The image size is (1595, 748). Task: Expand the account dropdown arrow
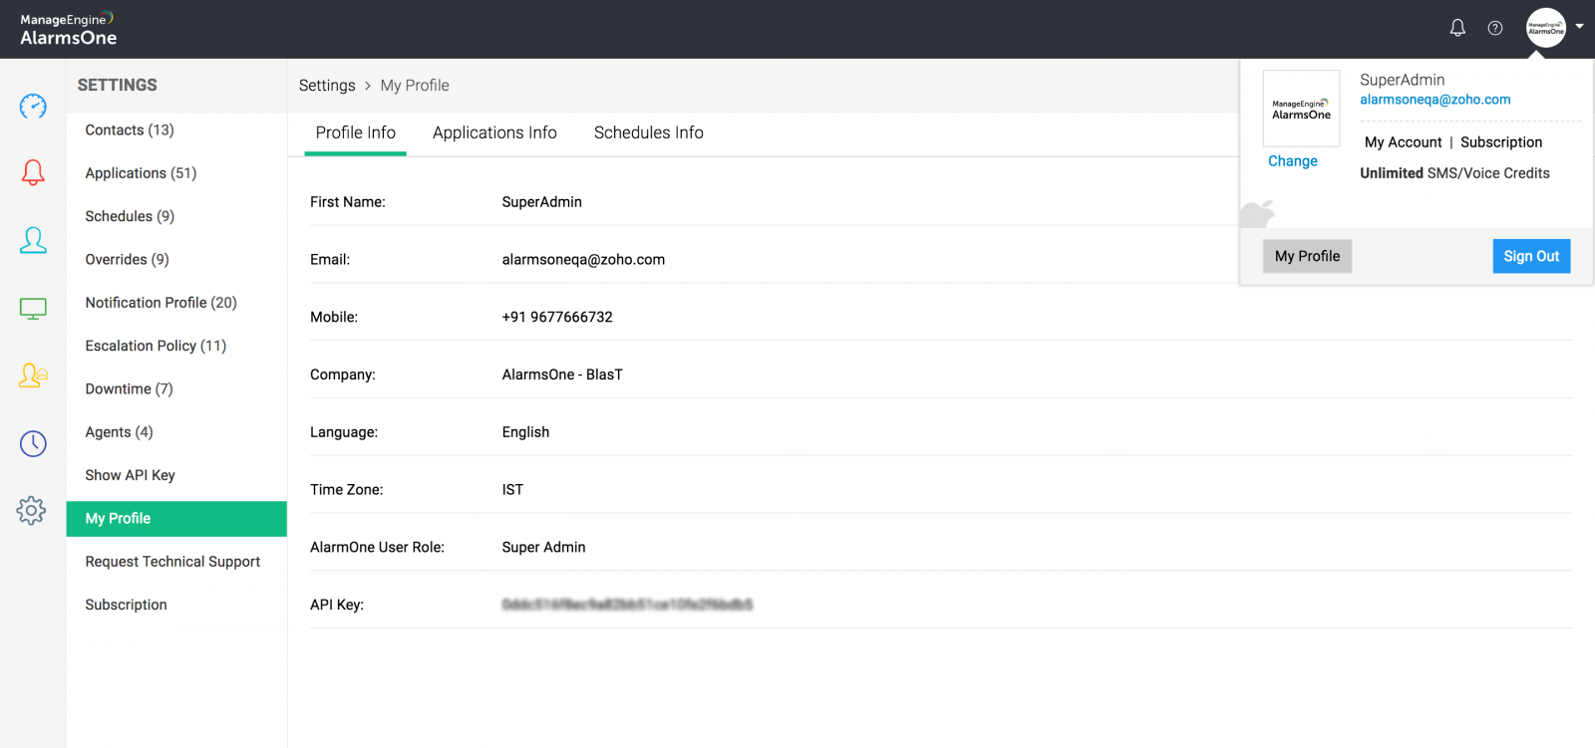pyautogui.click(x=1579, y=27)
